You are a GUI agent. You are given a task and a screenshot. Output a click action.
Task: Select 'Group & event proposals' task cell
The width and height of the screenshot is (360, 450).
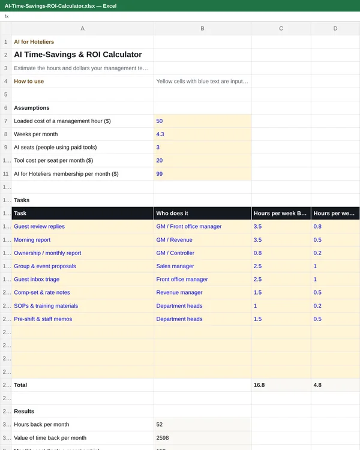tap(82, 266)
